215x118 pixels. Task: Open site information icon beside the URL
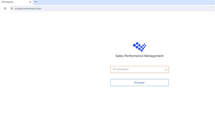pos(12,8)
